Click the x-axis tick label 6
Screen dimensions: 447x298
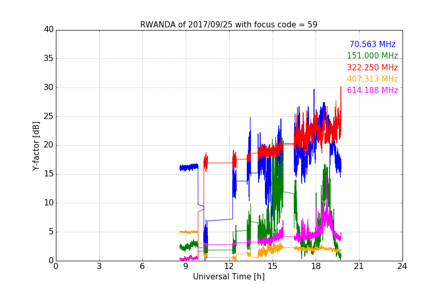(143, 266)
